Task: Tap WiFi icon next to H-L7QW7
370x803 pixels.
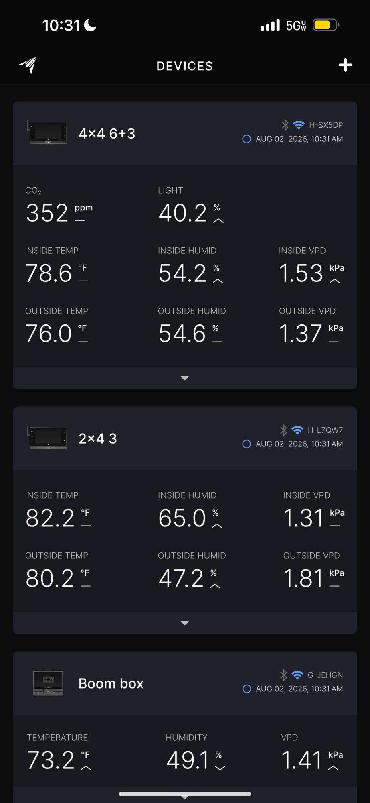Action: tap(297, 430)
